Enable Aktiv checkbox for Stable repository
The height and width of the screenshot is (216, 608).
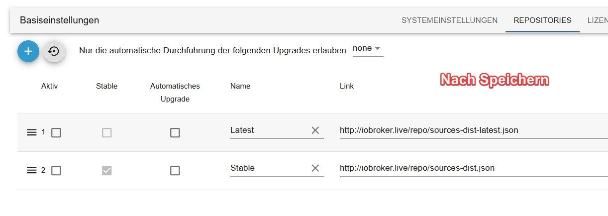pos(56,171)
